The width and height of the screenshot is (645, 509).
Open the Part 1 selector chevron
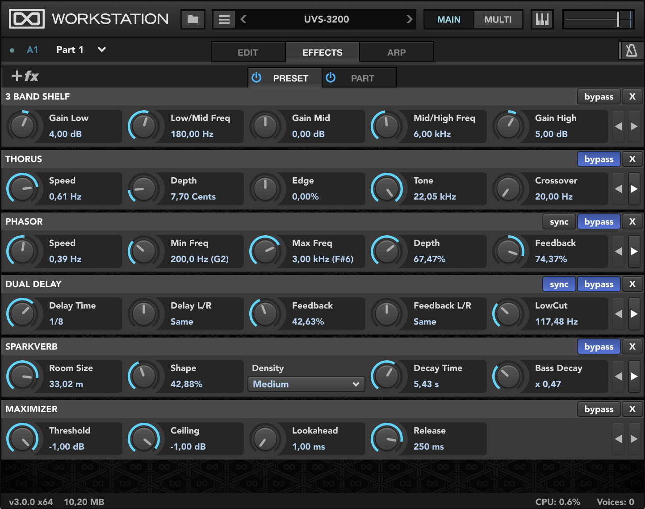point(102,50)
